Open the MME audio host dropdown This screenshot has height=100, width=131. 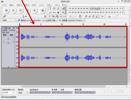9,20
